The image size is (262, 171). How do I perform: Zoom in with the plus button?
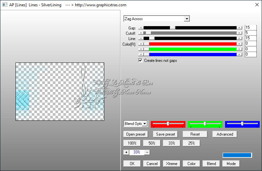tap(126, 152)
